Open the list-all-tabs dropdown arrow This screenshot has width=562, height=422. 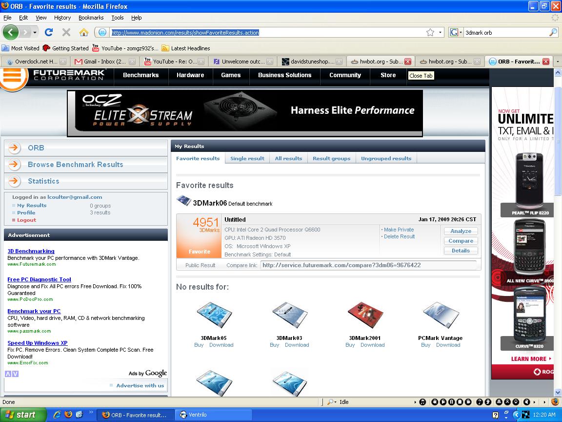557,62
